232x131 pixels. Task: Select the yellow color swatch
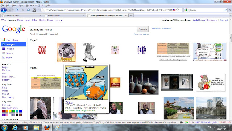10,111
